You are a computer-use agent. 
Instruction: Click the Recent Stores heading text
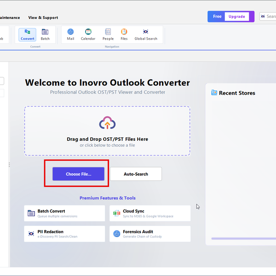coord(237,93)
